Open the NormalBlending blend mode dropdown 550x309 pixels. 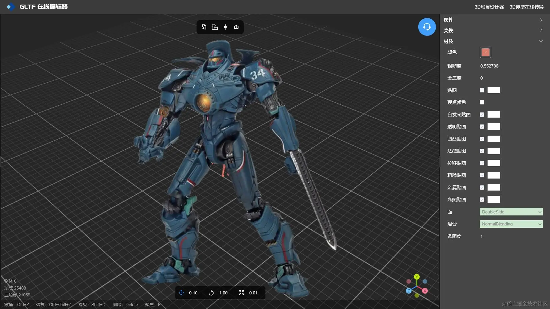pyautogui.click(x=511, y=224)
